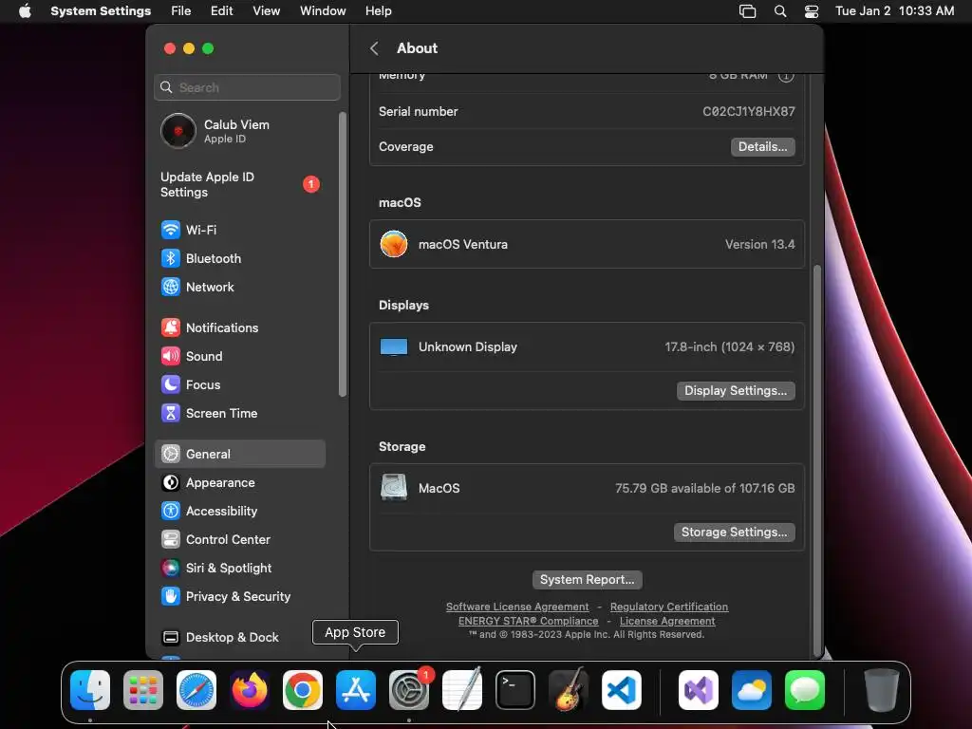Open Bluetooth settings in sidebar

point(240,258)
